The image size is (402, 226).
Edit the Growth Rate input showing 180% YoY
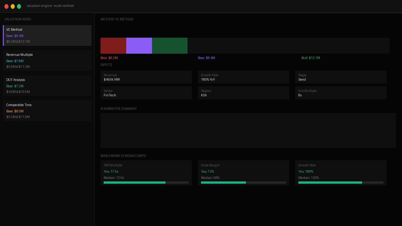pyautogui.click(x=243, y=77)
